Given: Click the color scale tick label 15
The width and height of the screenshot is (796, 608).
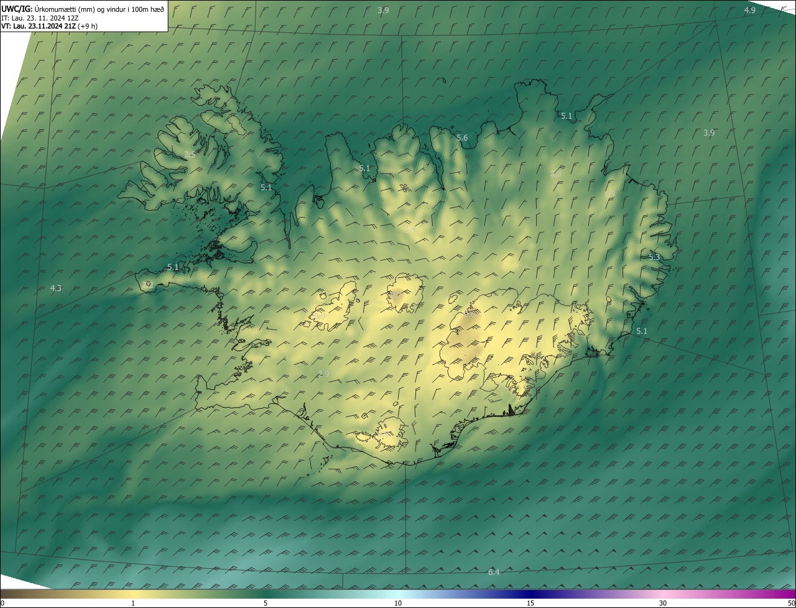Looking at the screenshot, I should point(530,603).
